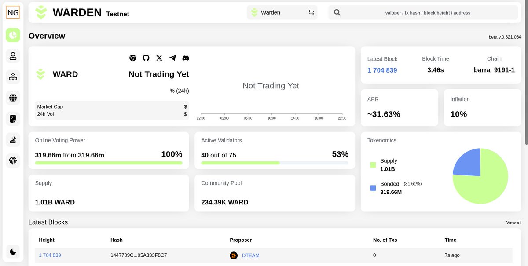528x266 pixels.
Task: Click the Testnet label in header
Action: (117, 14)
